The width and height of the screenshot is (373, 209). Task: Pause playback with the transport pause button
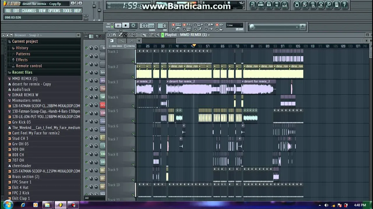point(118,26)
